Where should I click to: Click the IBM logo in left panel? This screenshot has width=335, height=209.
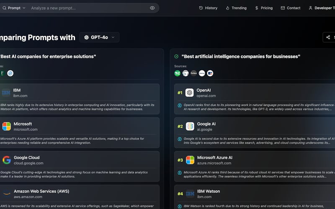[6, 93]
